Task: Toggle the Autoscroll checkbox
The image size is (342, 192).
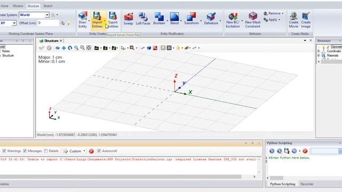Action: (99, 150)
